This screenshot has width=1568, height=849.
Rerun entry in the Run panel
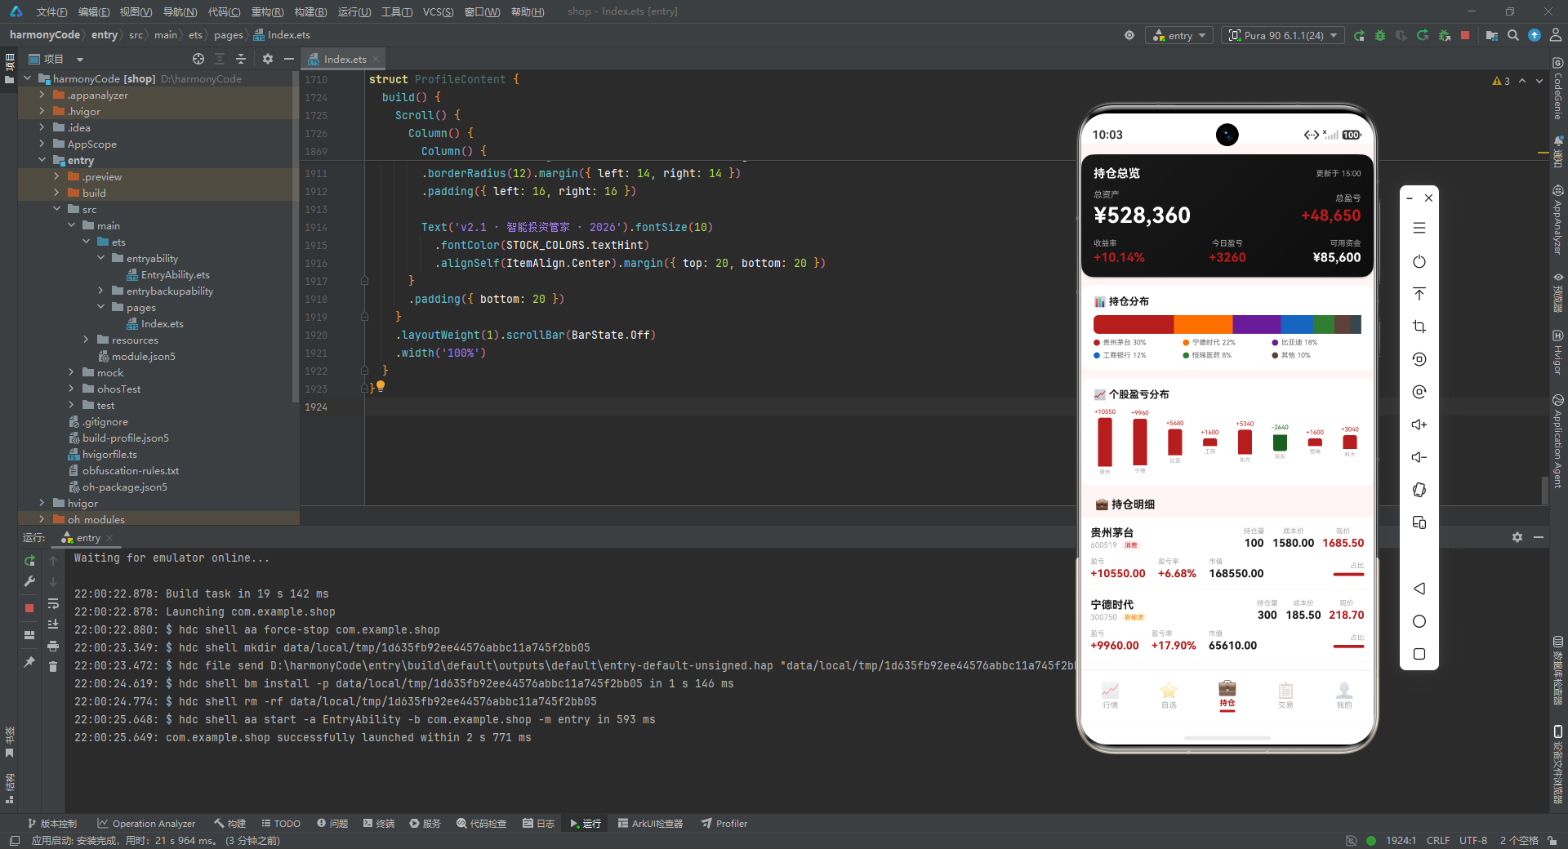point(29,561)
